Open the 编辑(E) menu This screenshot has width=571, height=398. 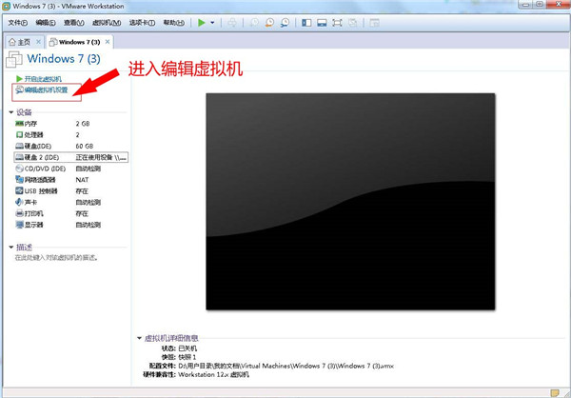(46, 23)
